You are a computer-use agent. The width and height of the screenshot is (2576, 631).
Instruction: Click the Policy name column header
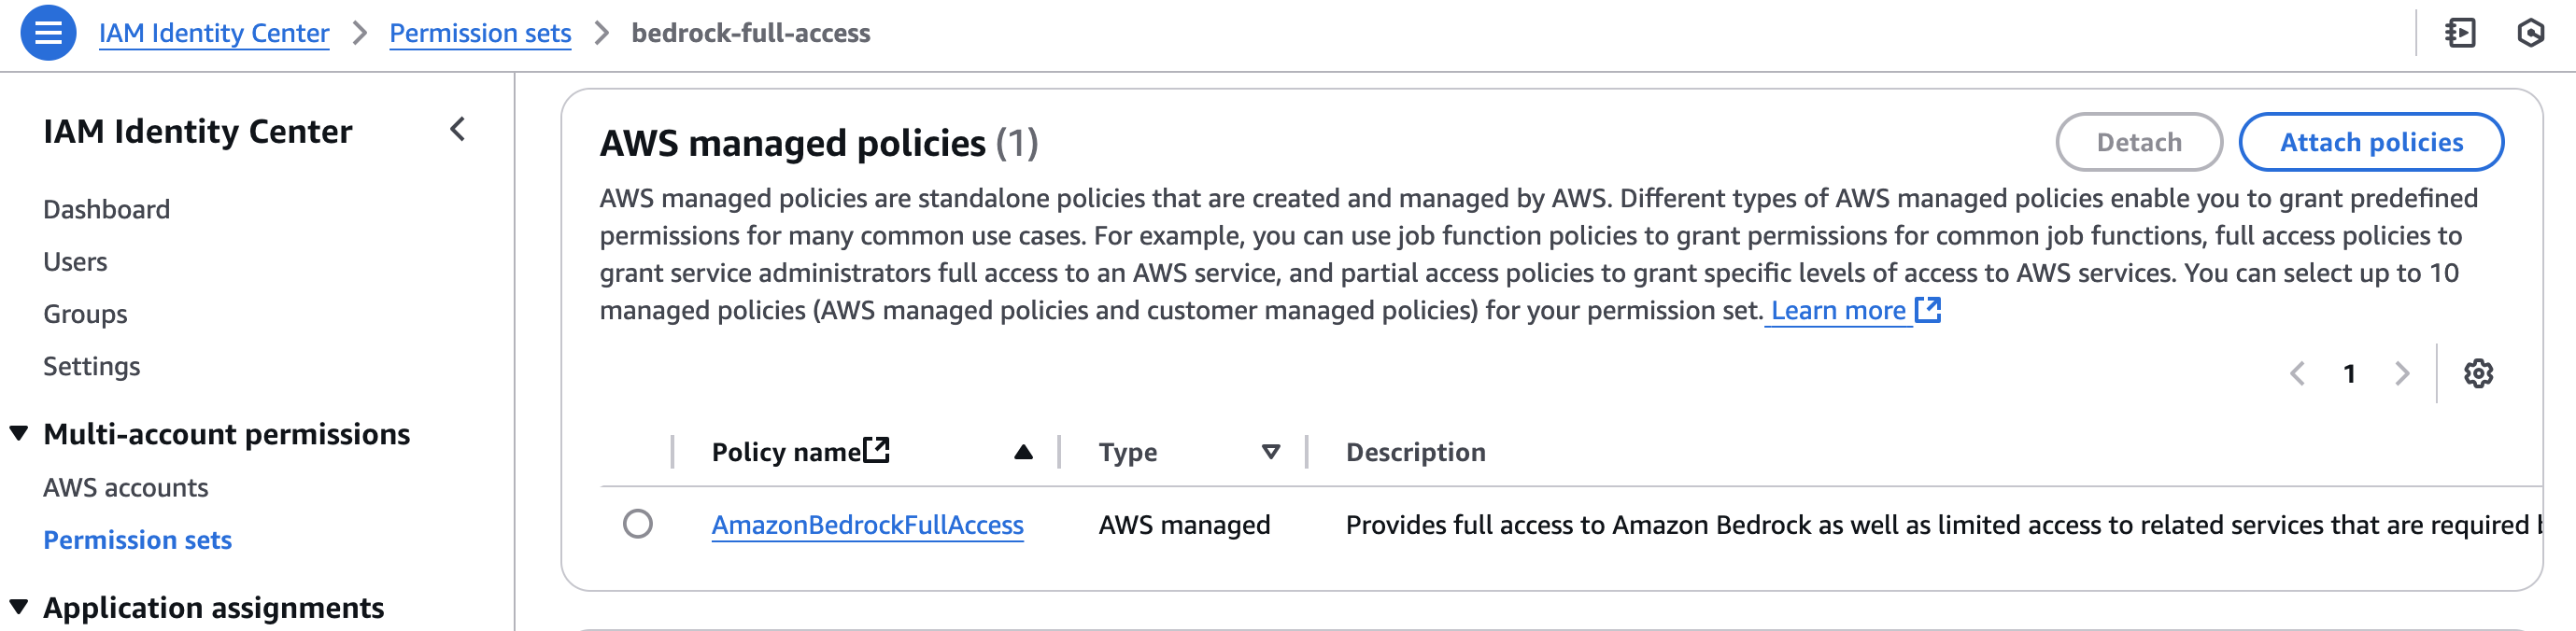click(x=786, y=452)
